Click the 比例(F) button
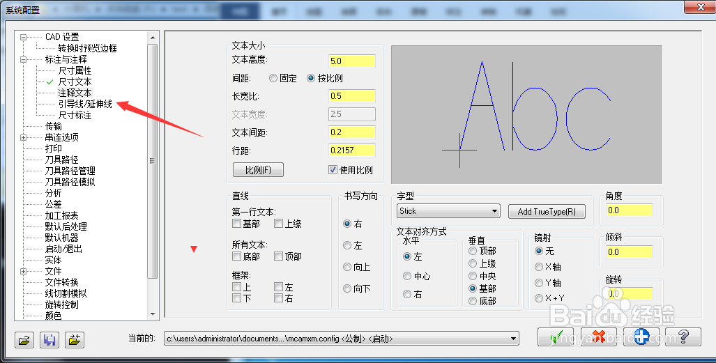The width and height of the screenshot is (716, 363). (x=258, y=170)
